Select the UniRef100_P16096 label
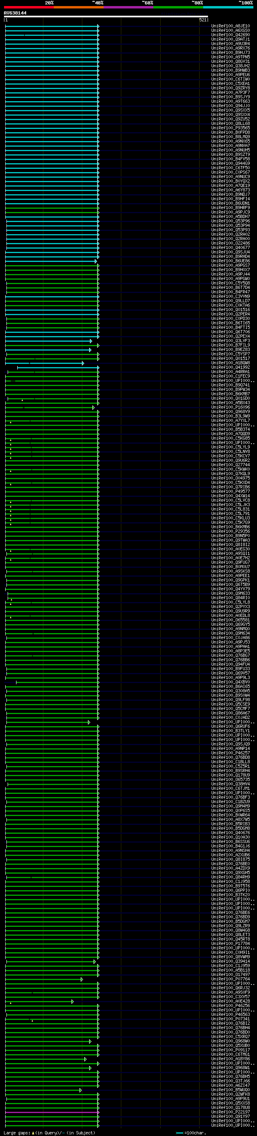 230,407
